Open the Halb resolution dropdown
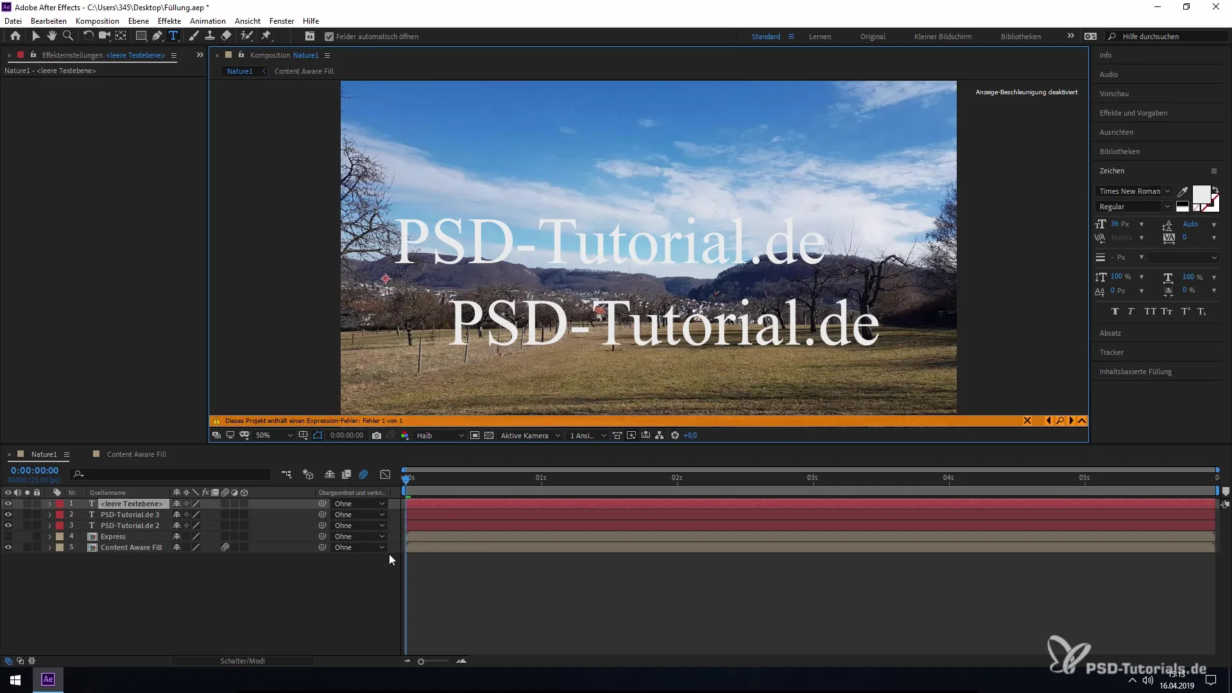The width and height of the screenshot is (1232, 693). [x=440, y=436]
